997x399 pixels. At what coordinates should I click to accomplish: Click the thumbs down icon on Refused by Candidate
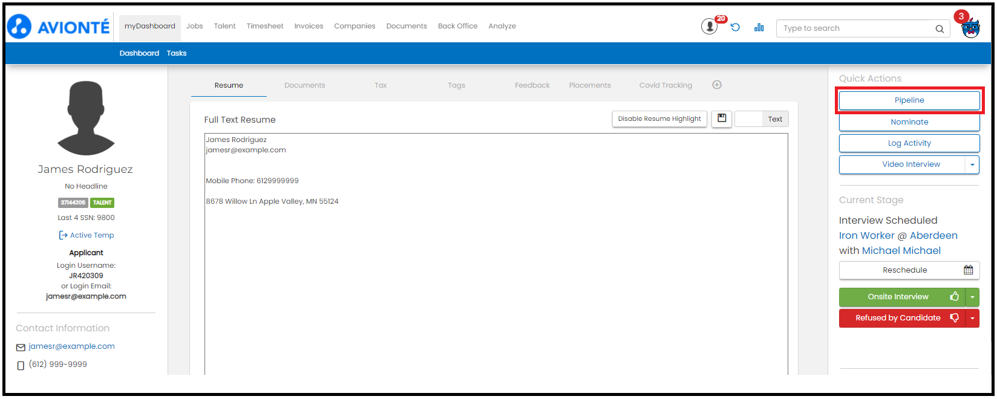tap(955, 318)
